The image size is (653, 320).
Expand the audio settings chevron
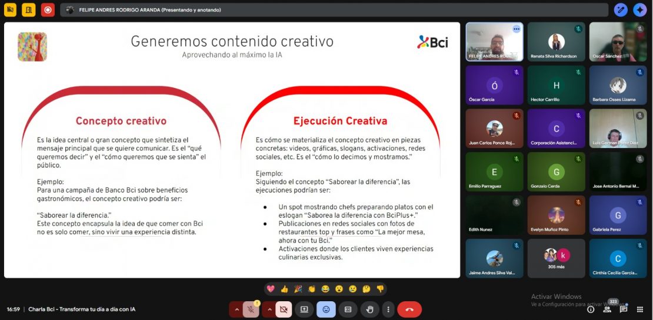pos(236,309)
